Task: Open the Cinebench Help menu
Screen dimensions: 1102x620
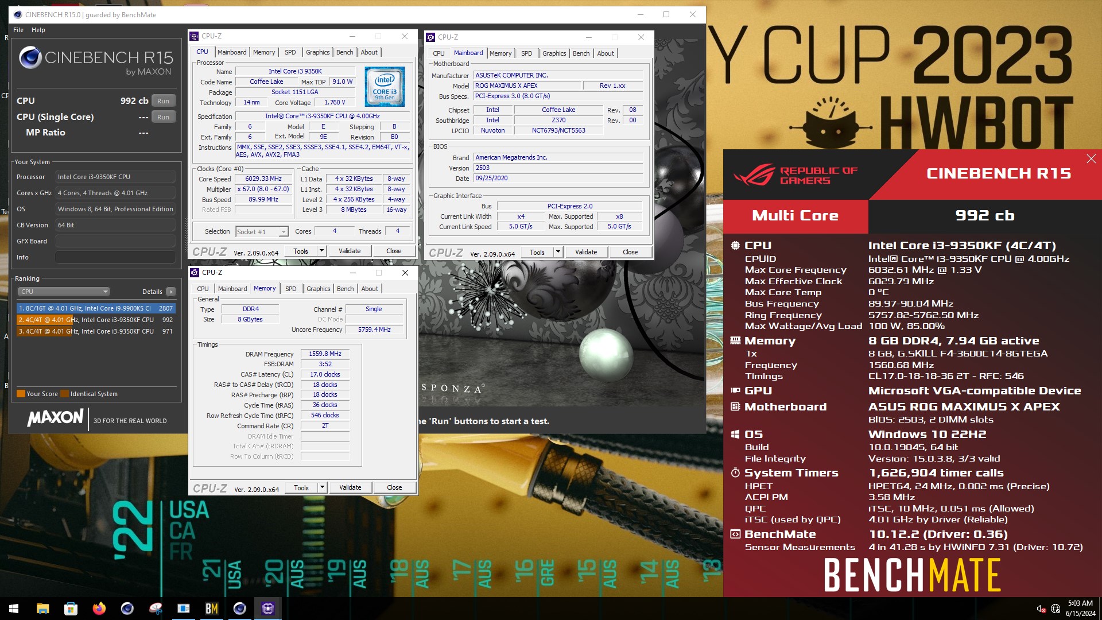Action: [38, 30]
